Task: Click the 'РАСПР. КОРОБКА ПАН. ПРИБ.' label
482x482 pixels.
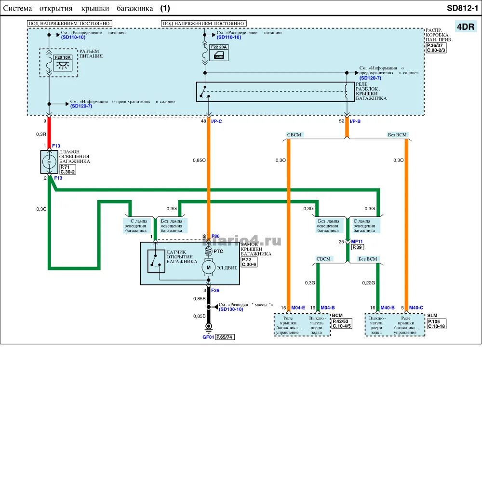Action: click(x=439, y=35)
